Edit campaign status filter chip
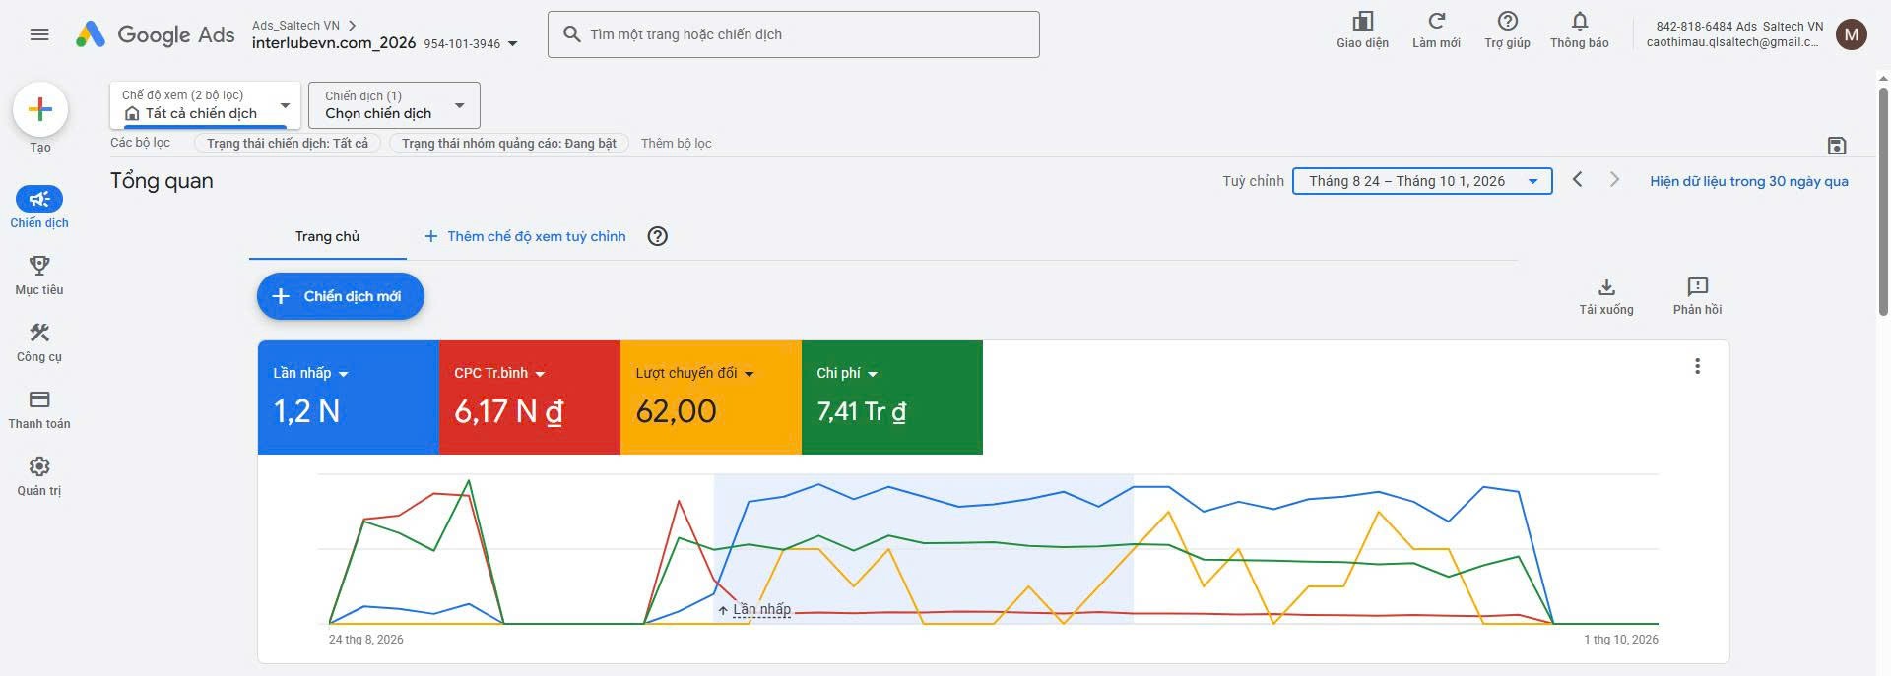The image size is (1891, 676). [288, 144]
